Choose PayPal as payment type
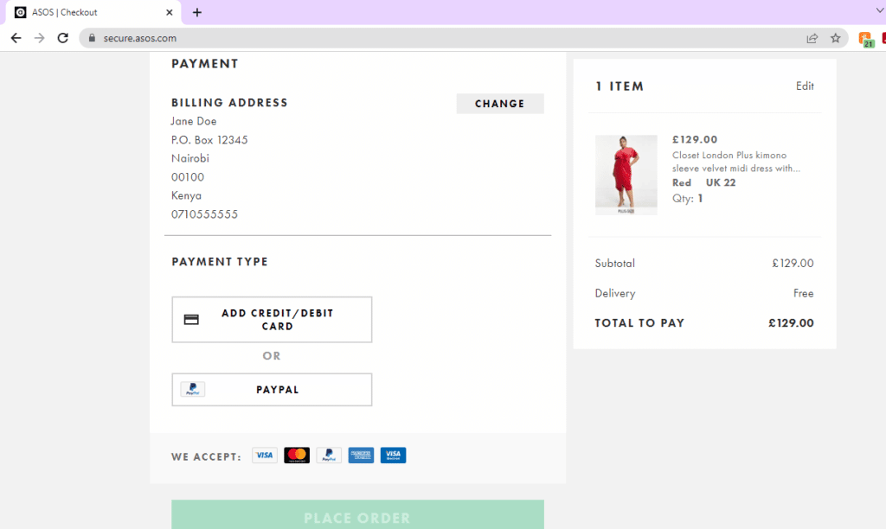886x529 pixels. pyautogui.click(x=272, y=390)
